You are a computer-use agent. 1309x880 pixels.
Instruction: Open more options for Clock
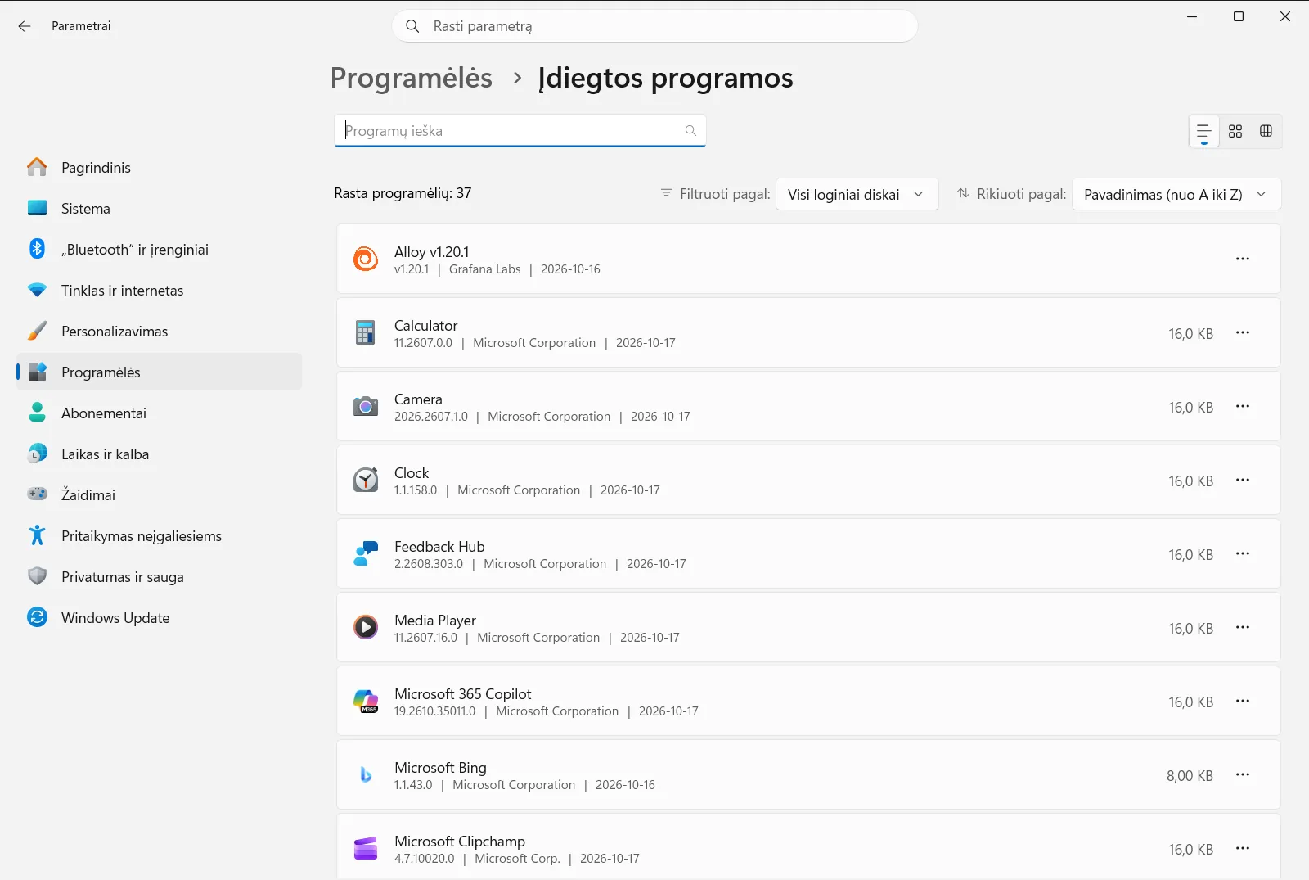[1243, 480]
